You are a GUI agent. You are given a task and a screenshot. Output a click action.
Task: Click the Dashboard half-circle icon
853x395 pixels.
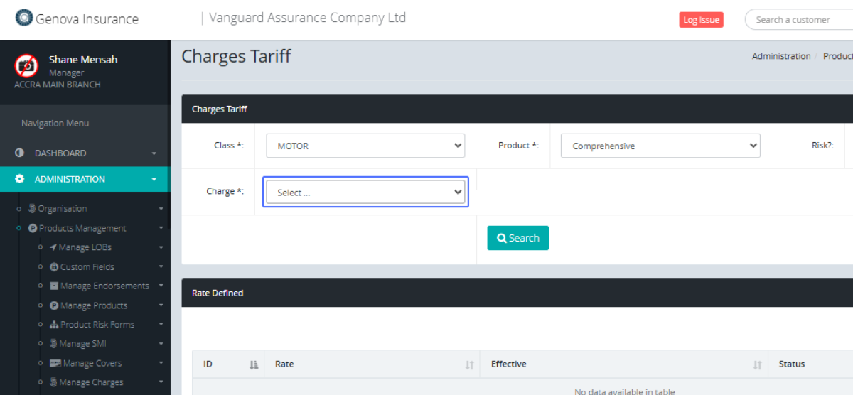coord(19,153)
